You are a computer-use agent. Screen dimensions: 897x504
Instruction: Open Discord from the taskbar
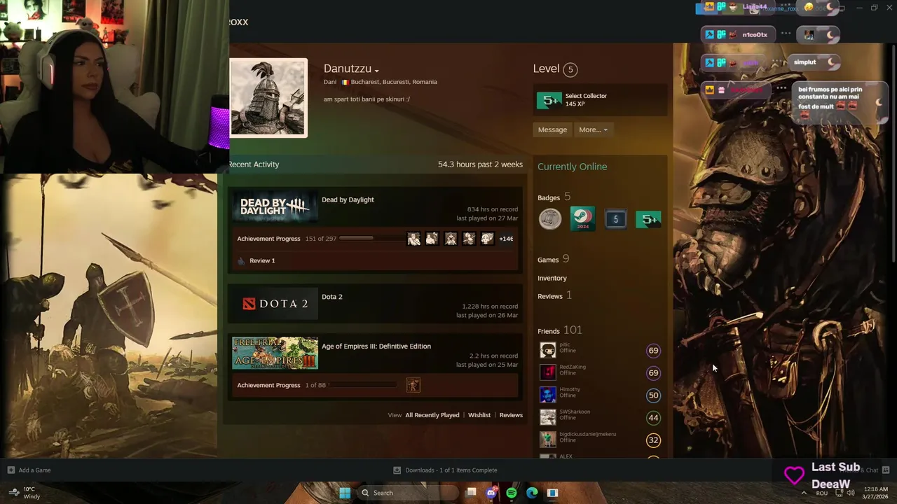coord(491,493)
